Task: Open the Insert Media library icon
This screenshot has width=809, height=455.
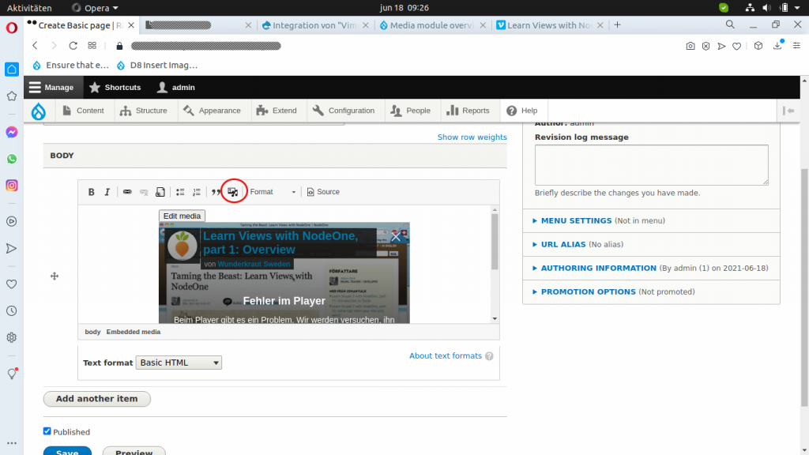Action: coord(232,192)
